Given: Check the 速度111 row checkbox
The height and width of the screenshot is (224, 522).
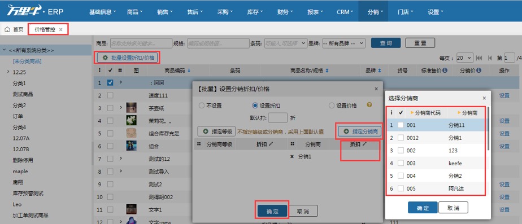Looking at the screenshot, I should (110, 95).
